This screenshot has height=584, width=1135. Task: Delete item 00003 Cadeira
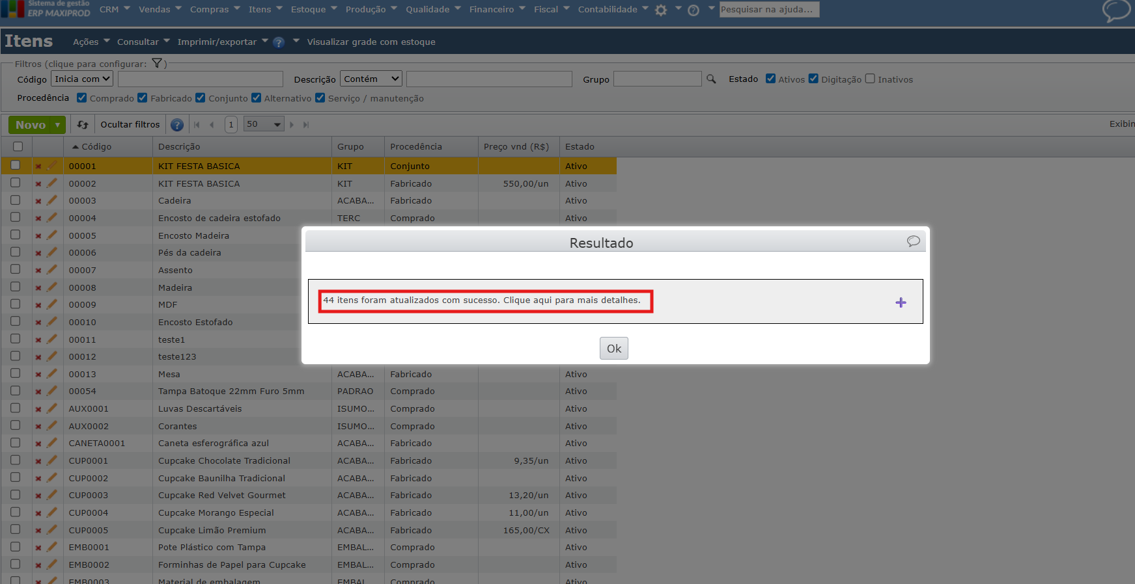pyautogui.click(x=38, y=201)
